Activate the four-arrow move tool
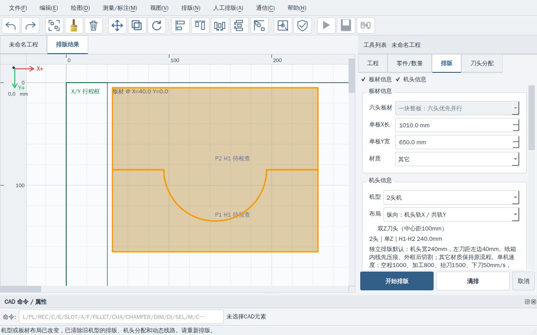 [x=117, y=25]
